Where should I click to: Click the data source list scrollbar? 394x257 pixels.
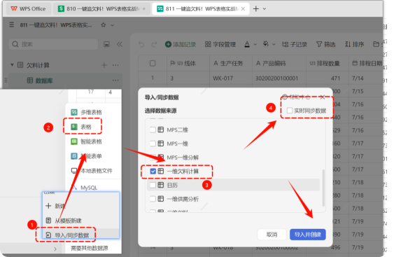323,188
